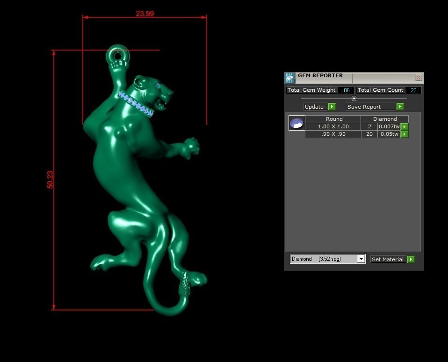Click the GEM REPORTER title bar
Screen dimensions: 448x362
click(354, 78)
